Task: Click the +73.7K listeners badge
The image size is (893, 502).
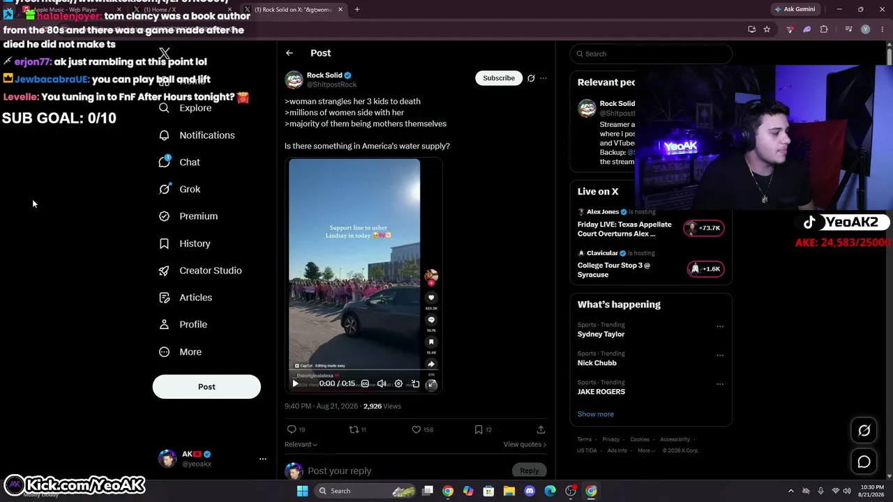Action: pos(704,228)
